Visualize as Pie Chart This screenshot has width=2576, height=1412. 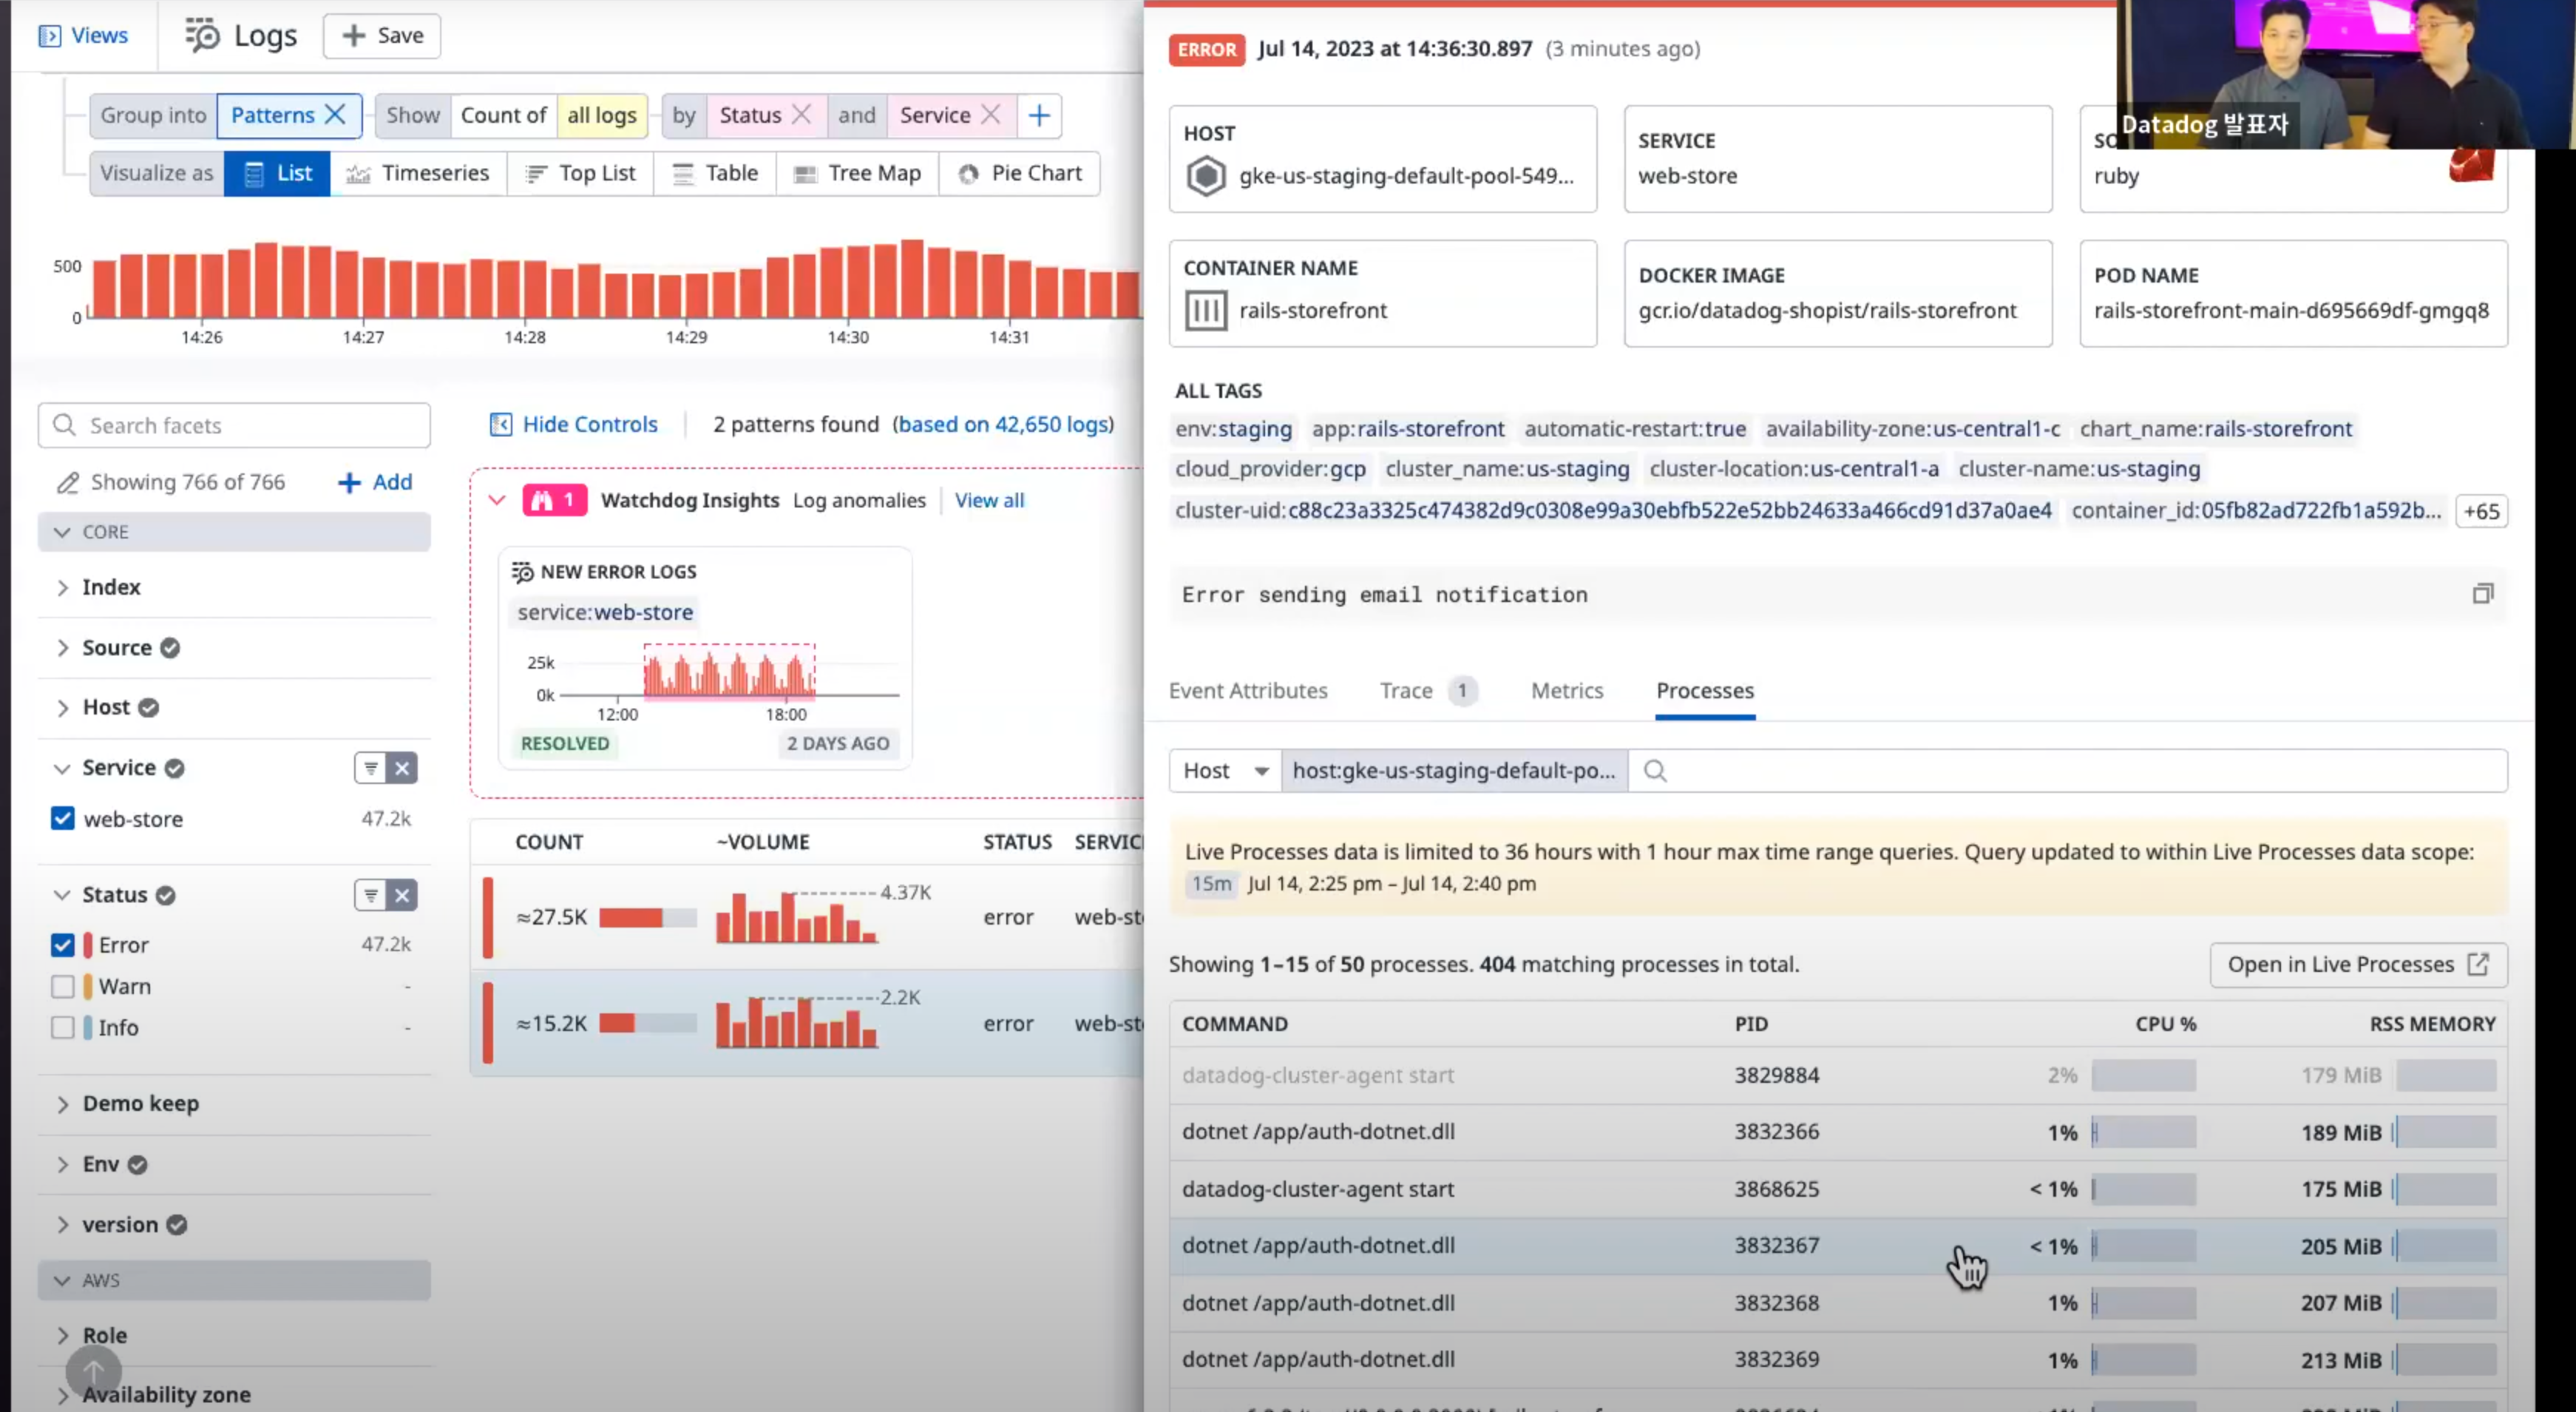(x=1019, y=173)
